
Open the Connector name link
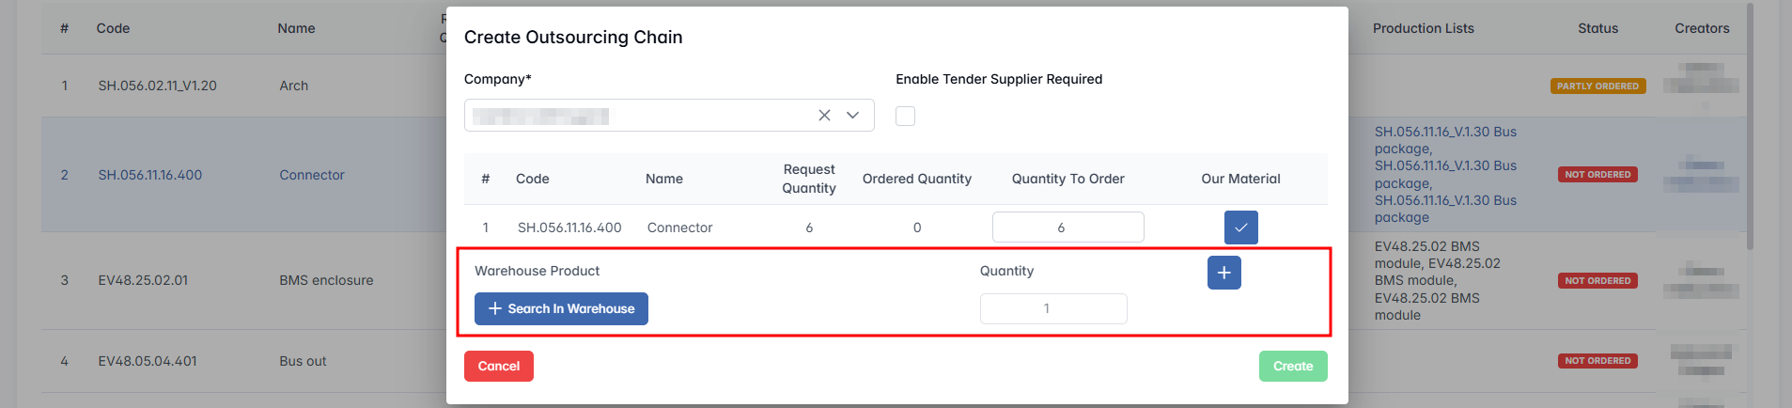pos(312,175)
